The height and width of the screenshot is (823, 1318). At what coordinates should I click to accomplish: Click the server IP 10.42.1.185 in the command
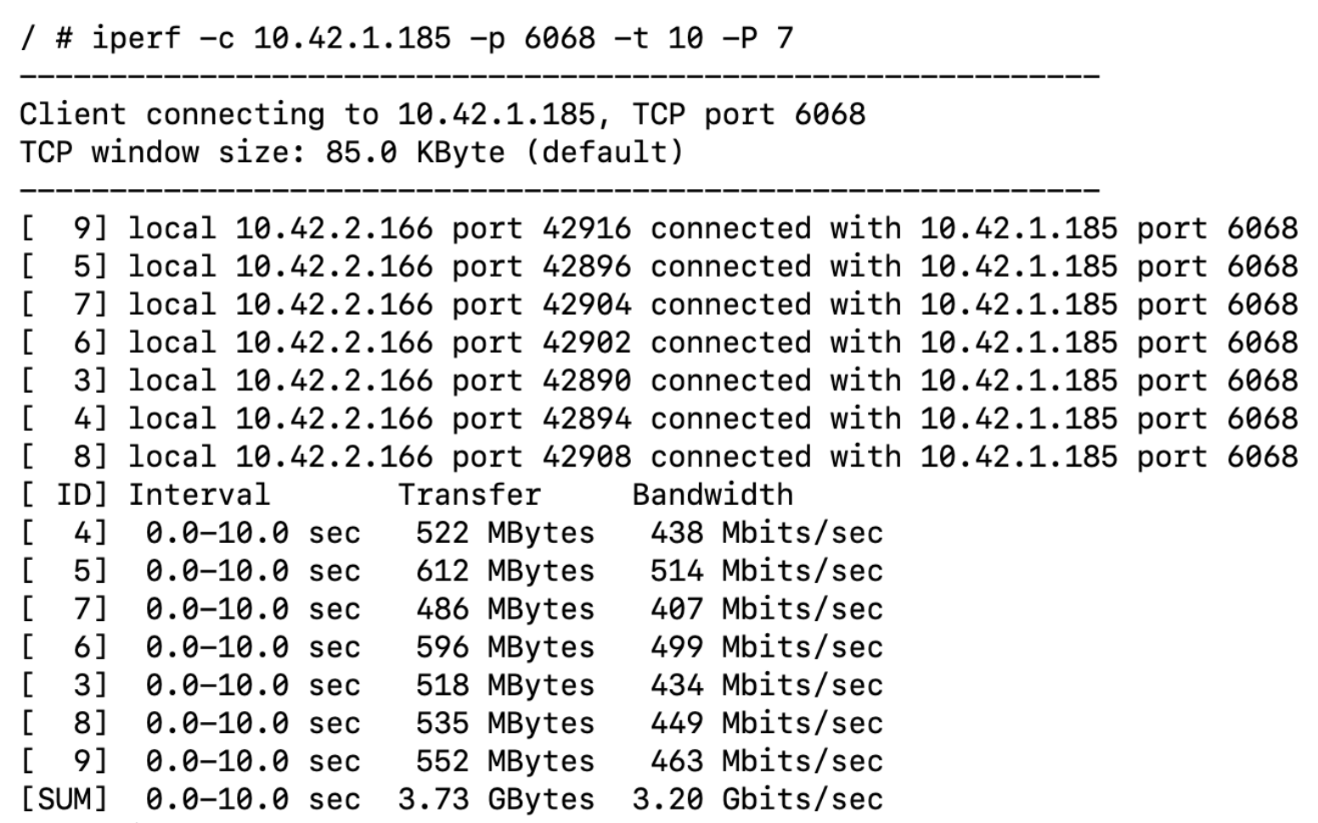352,38
